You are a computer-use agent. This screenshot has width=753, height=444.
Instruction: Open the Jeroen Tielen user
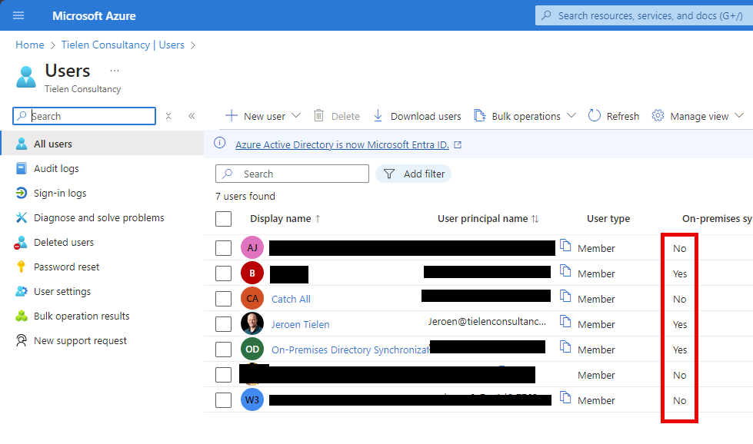coord(301,325)
